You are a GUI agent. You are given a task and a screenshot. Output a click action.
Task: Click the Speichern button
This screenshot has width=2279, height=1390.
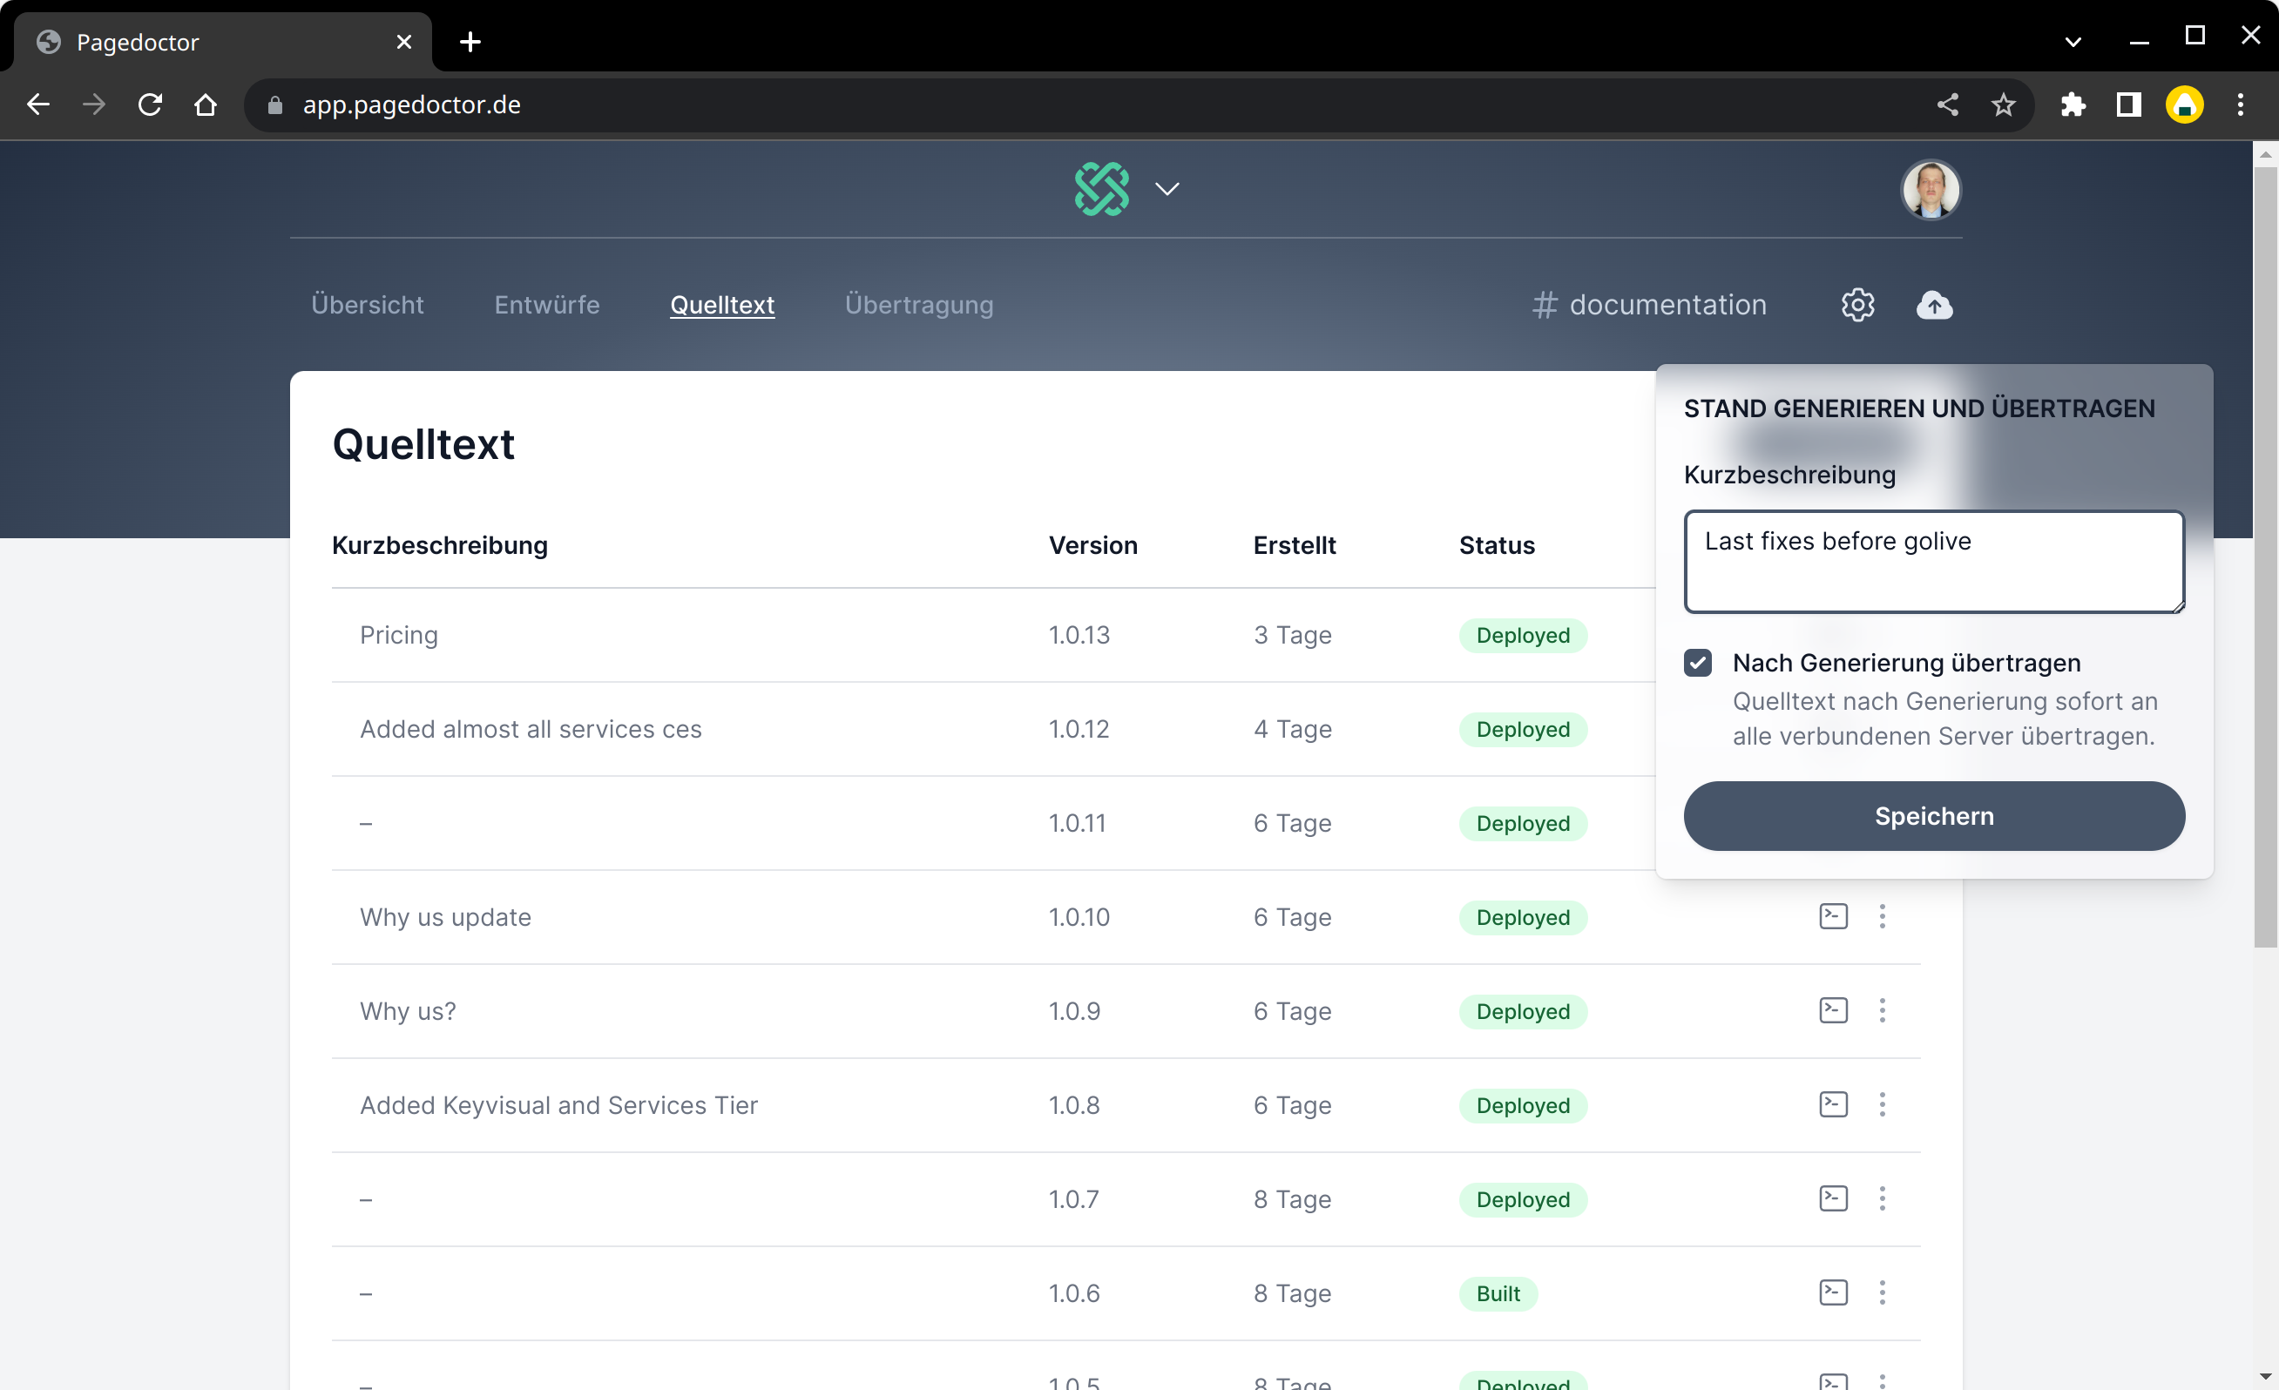1934,816
